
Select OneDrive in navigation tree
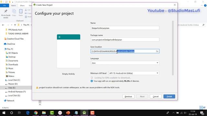[11, 44]
